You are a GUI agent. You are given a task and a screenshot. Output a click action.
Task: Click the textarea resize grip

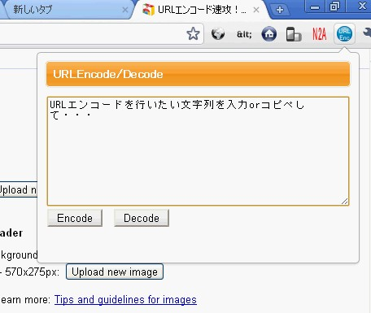(345, 201)
